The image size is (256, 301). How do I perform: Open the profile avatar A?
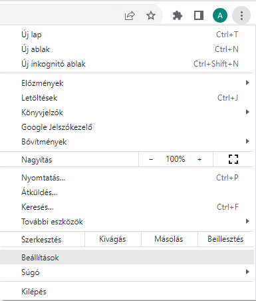(220, 15)
